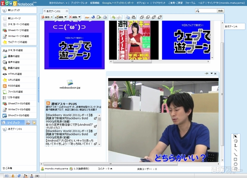
Task: Select the rectangle shape tool
Action: point(235,159)
